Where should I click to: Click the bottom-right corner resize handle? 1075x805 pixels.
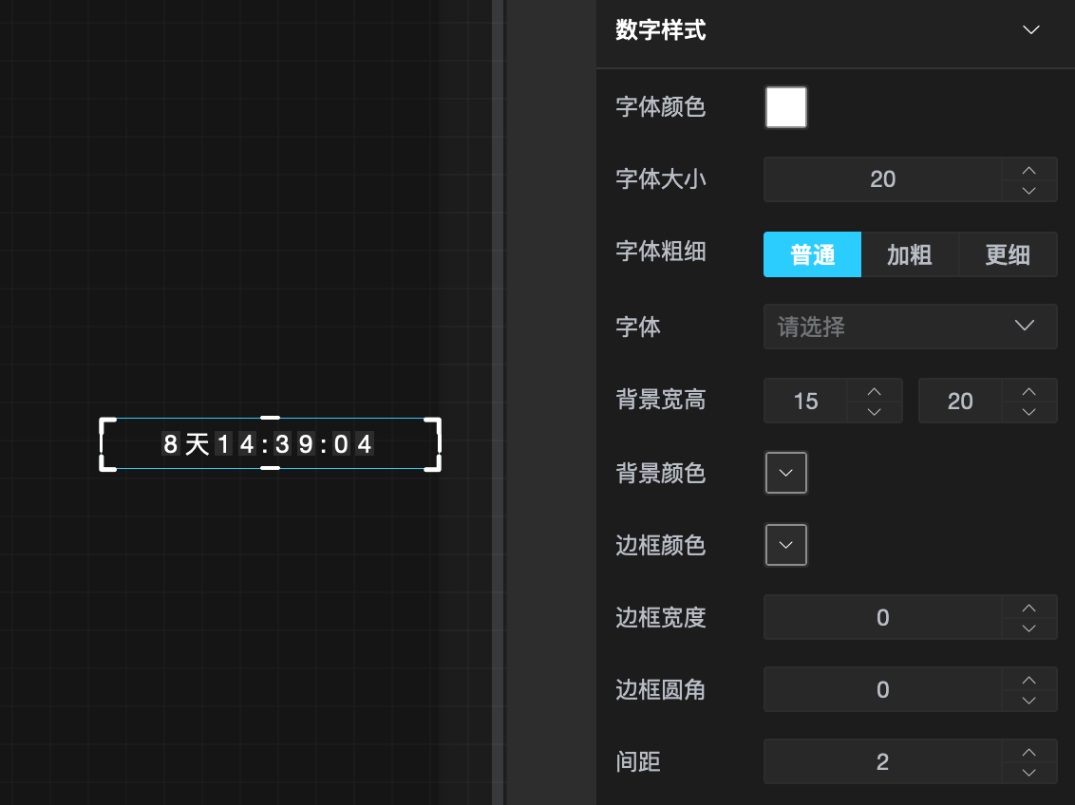434,464
